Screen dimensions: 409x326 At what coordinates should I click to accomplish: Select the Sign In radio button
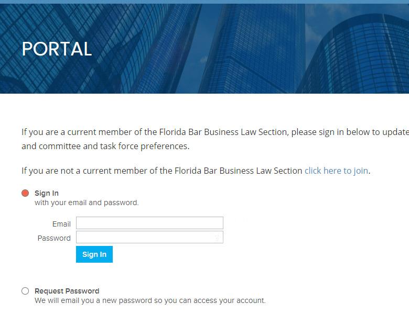tap(25, 193)
